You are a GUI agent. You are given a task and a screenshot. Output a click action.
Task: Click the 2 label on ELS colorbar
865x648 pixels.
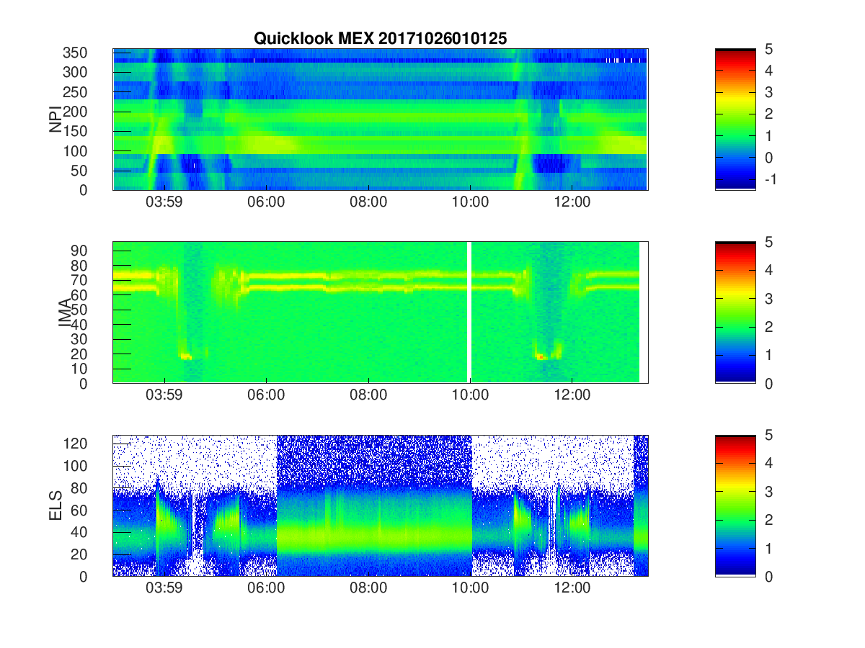(x=768, y=520)
